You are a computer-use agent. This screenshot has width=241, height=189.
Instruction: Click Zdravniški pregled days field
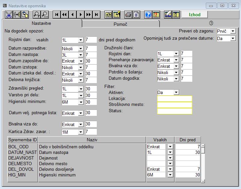(x=91, y=89)
